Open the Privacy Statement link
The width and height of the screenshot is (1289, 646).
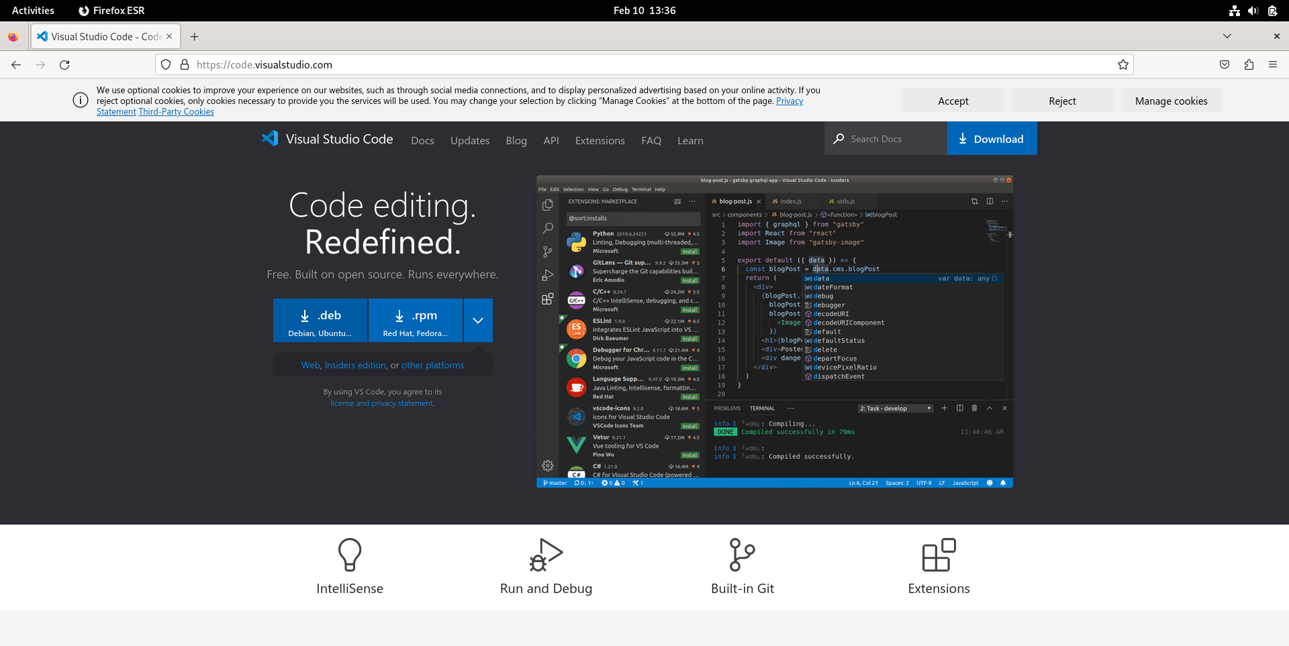[x=790, y=101]
